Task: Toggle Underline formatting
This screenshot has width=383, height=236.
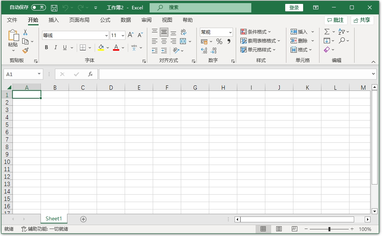Action: (65, 48)
